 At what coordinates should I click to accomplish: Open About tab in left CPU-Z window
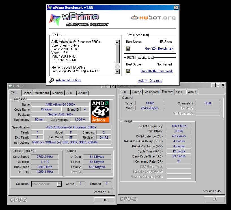tap(82, 93)
